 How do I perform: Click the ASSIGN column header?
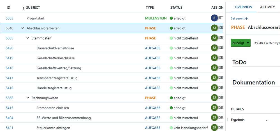(x=217, y=8)
